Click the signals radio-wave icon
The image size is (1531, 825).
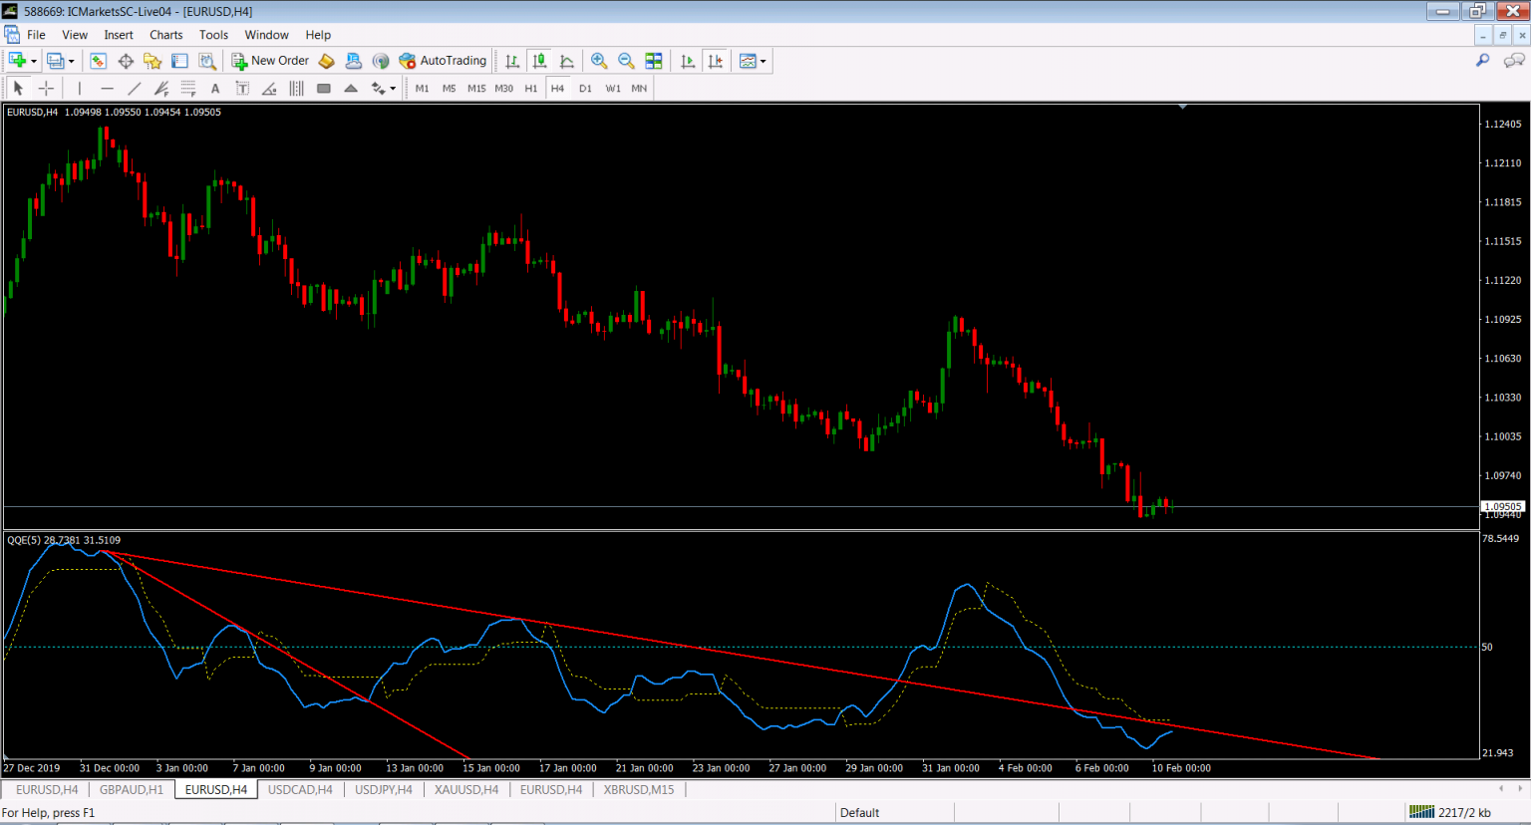(381, 61)
